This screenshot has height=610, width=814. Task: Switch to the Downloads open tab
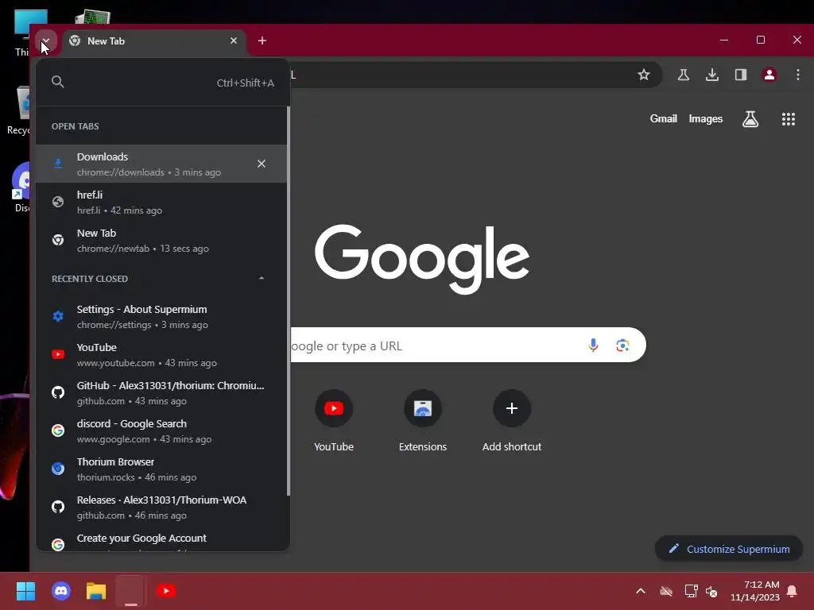(x=161, y=164)
